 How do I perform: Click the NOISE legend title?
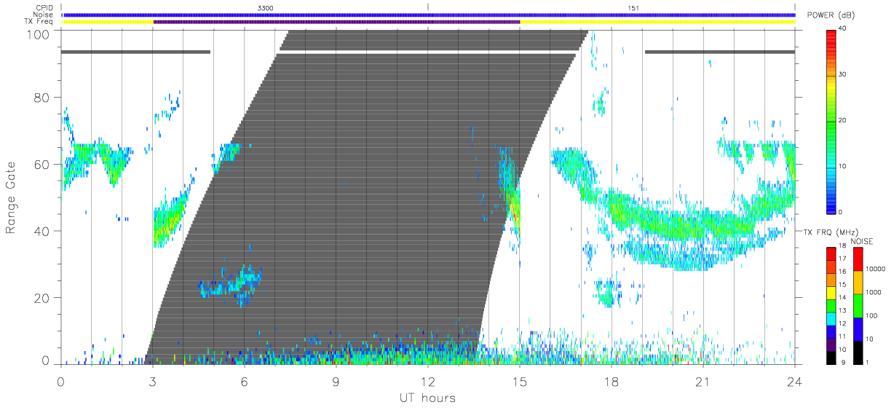click(862, 241)
